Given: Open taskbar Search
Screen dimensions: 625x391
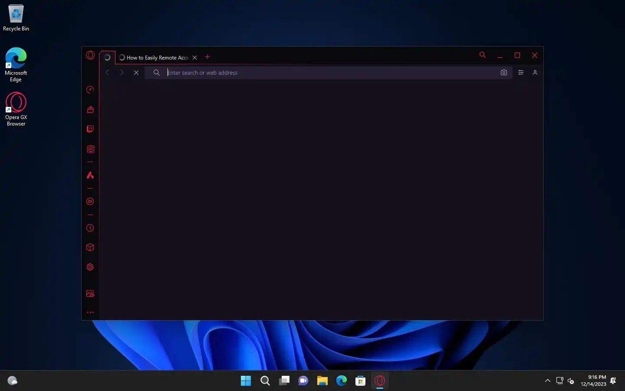Looking at the screenshot, I should [x=265, y=381].
